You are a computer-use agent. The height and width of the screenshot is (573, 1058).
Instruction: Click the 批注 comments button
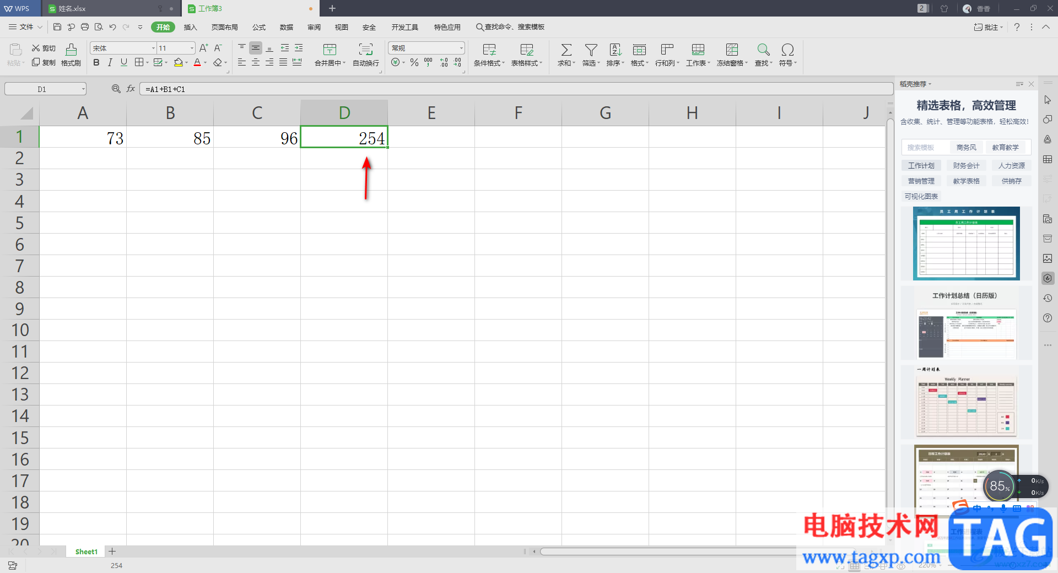pyautogui.click(x=989, y=27)
